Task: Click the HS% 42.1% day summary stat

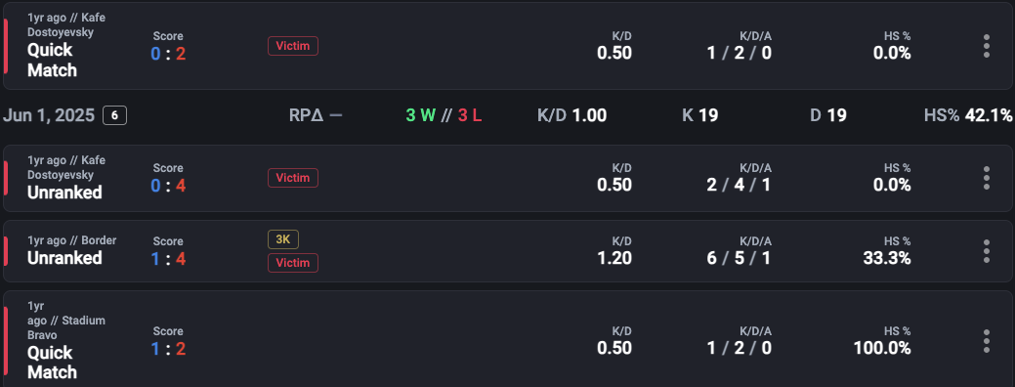Action: click(x=968, y=116)
